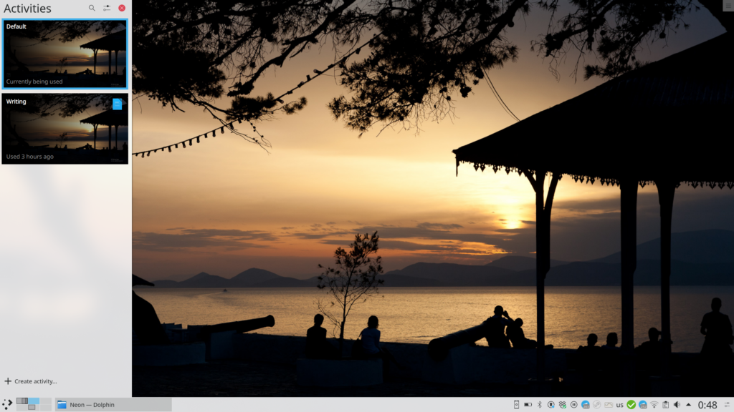Screen dimensions: 734x412
Task: Click 'Used 3 hours ago' label
Action: tap(30, 157)
